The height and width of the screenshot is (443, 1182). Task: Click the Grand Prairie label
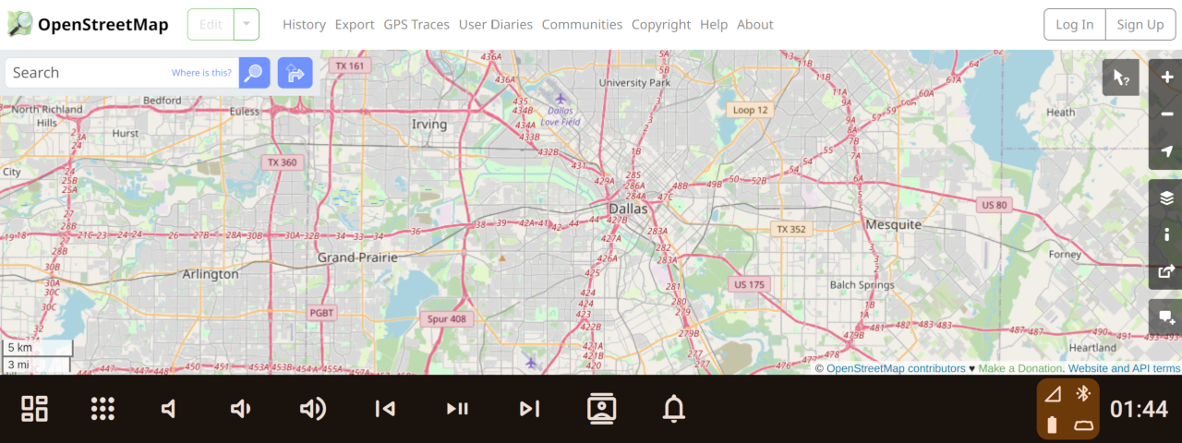[357, 257]
